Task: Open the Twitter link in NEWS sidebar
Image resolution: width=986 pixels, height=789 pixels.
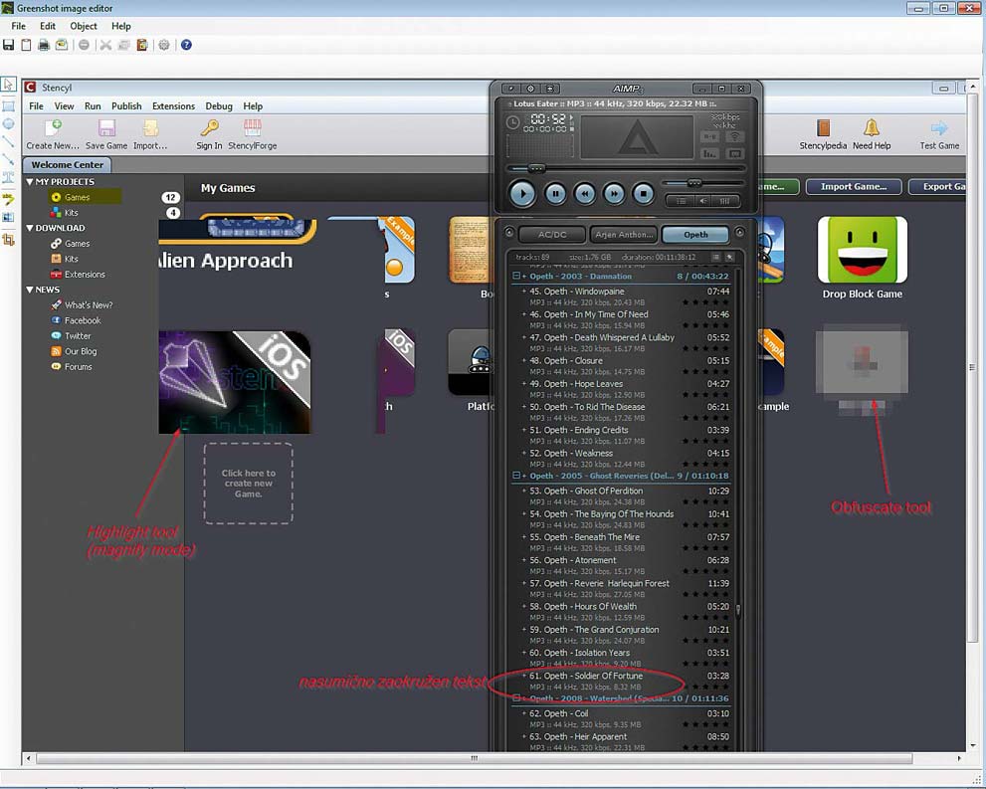Action: tap(78, 335)
